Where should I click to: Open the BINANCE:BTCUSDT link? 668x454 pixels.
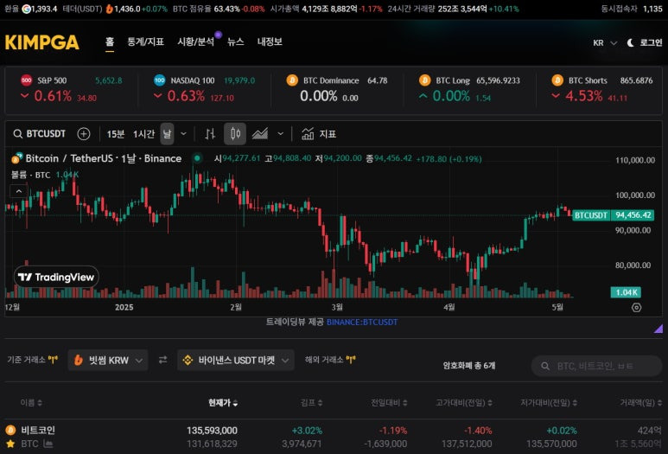click(x=362, y=323)
